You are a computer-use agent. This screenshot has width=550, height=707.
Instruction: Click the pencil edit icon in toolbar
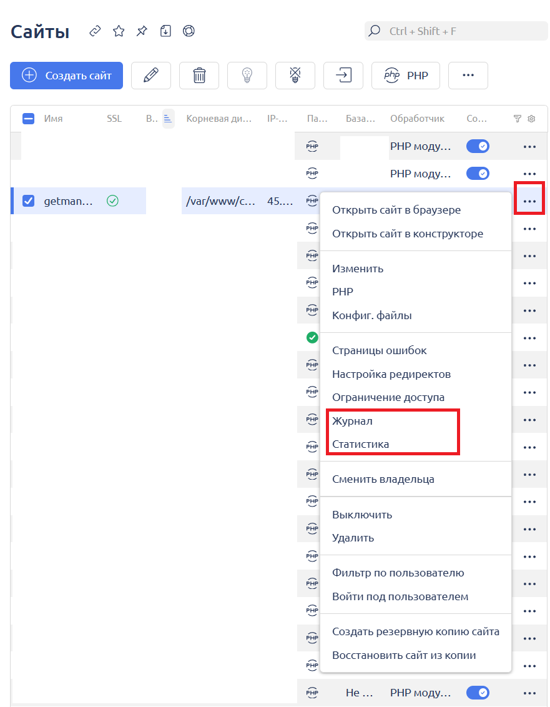point(151,76)
